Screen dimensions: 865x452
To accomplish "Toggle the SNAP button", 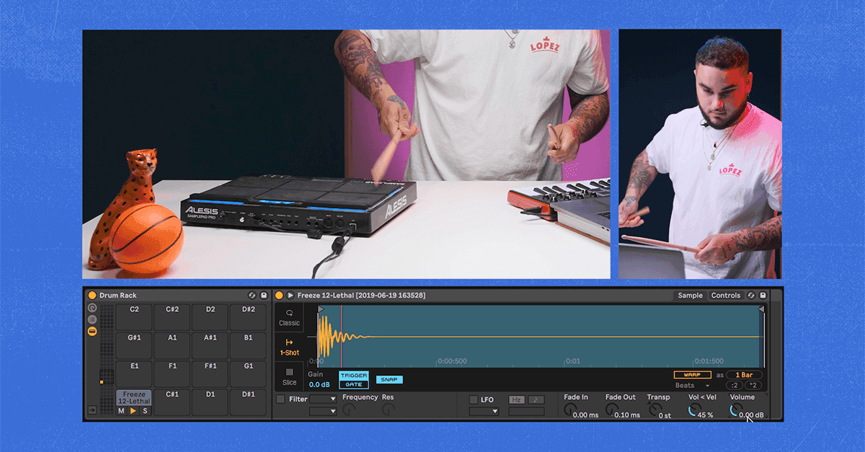I will point(389,380).
